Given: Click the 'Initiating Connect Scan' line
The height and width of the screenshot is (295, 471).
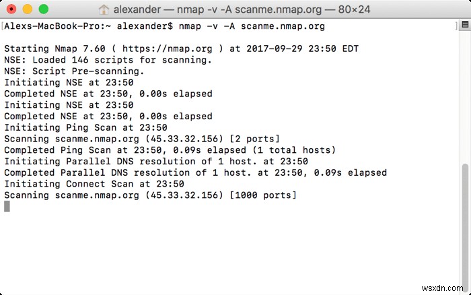Looking at the screenshot, I should [94, 184].
